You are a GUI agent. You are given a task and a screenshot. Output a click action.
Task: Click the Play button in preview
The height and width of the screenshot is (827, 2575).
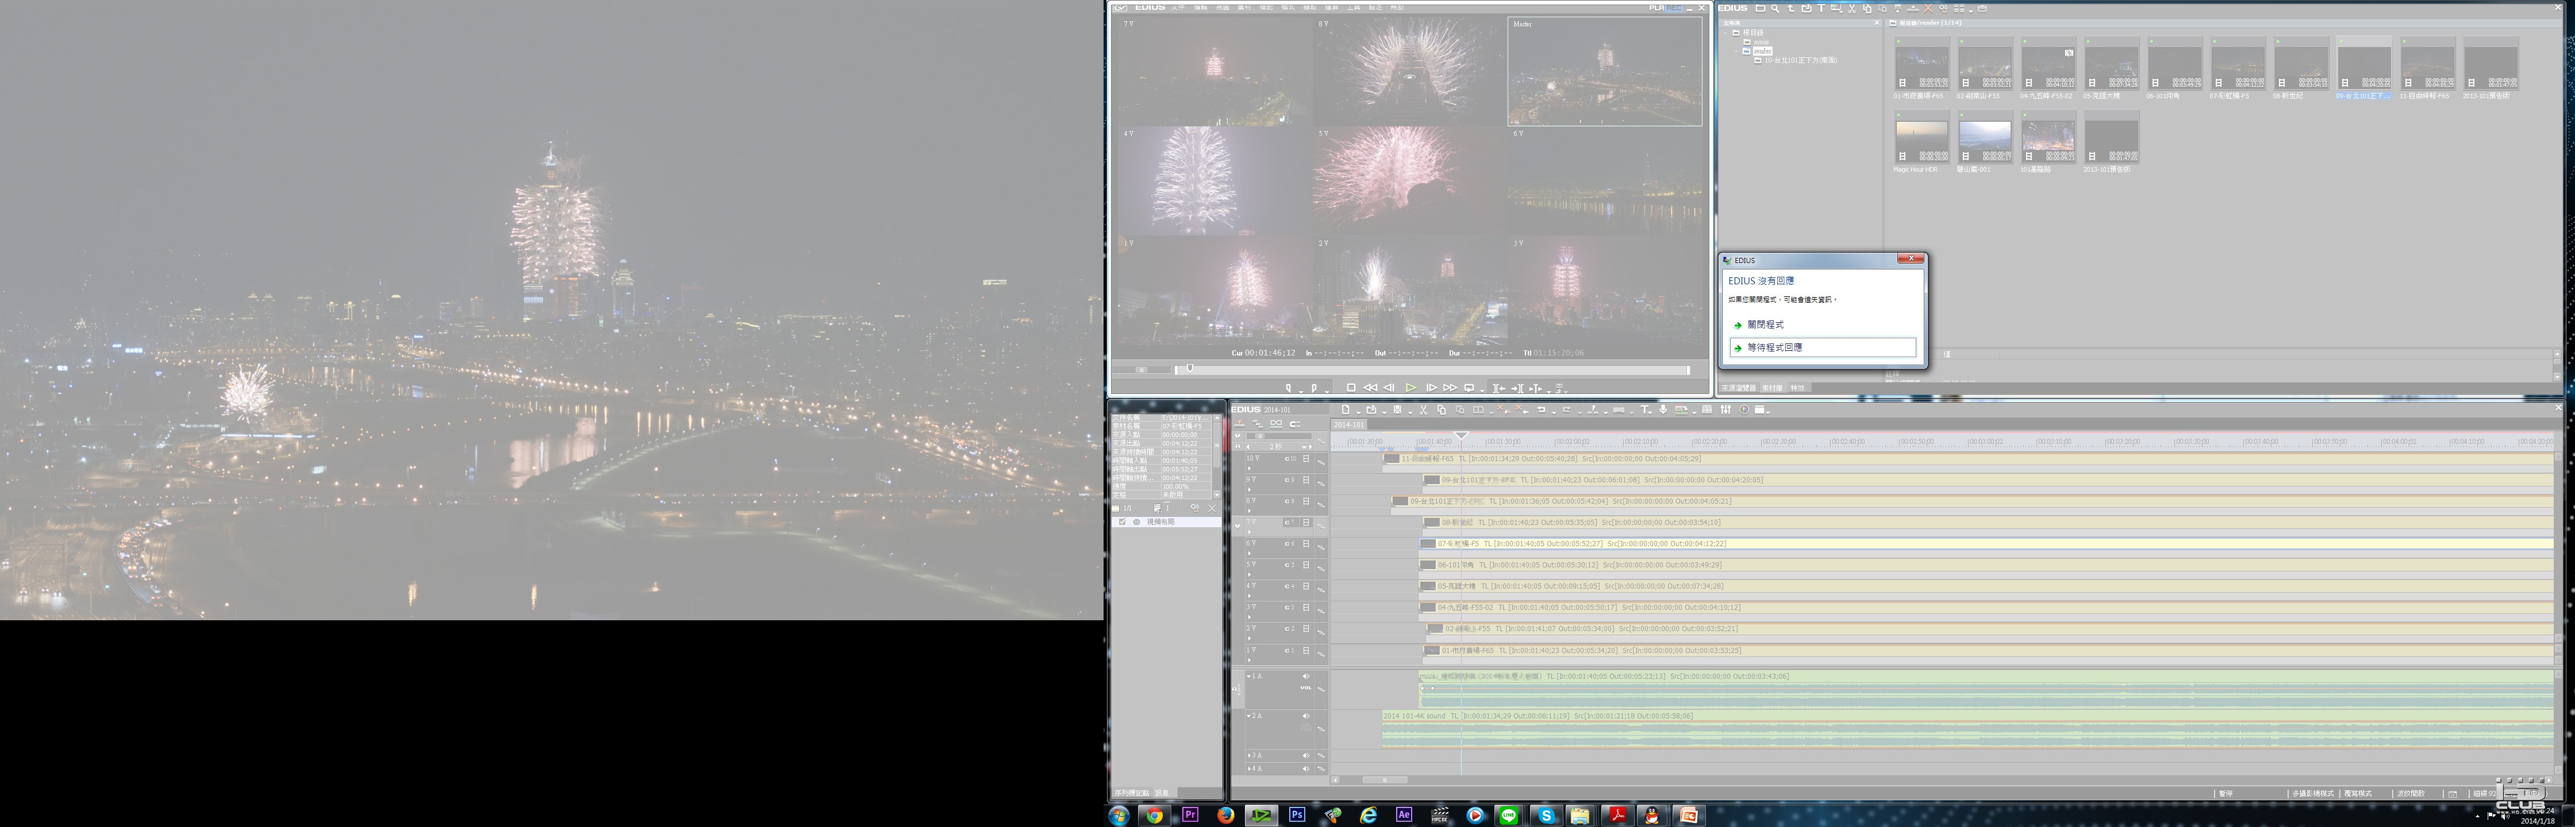pos(1411,388)
